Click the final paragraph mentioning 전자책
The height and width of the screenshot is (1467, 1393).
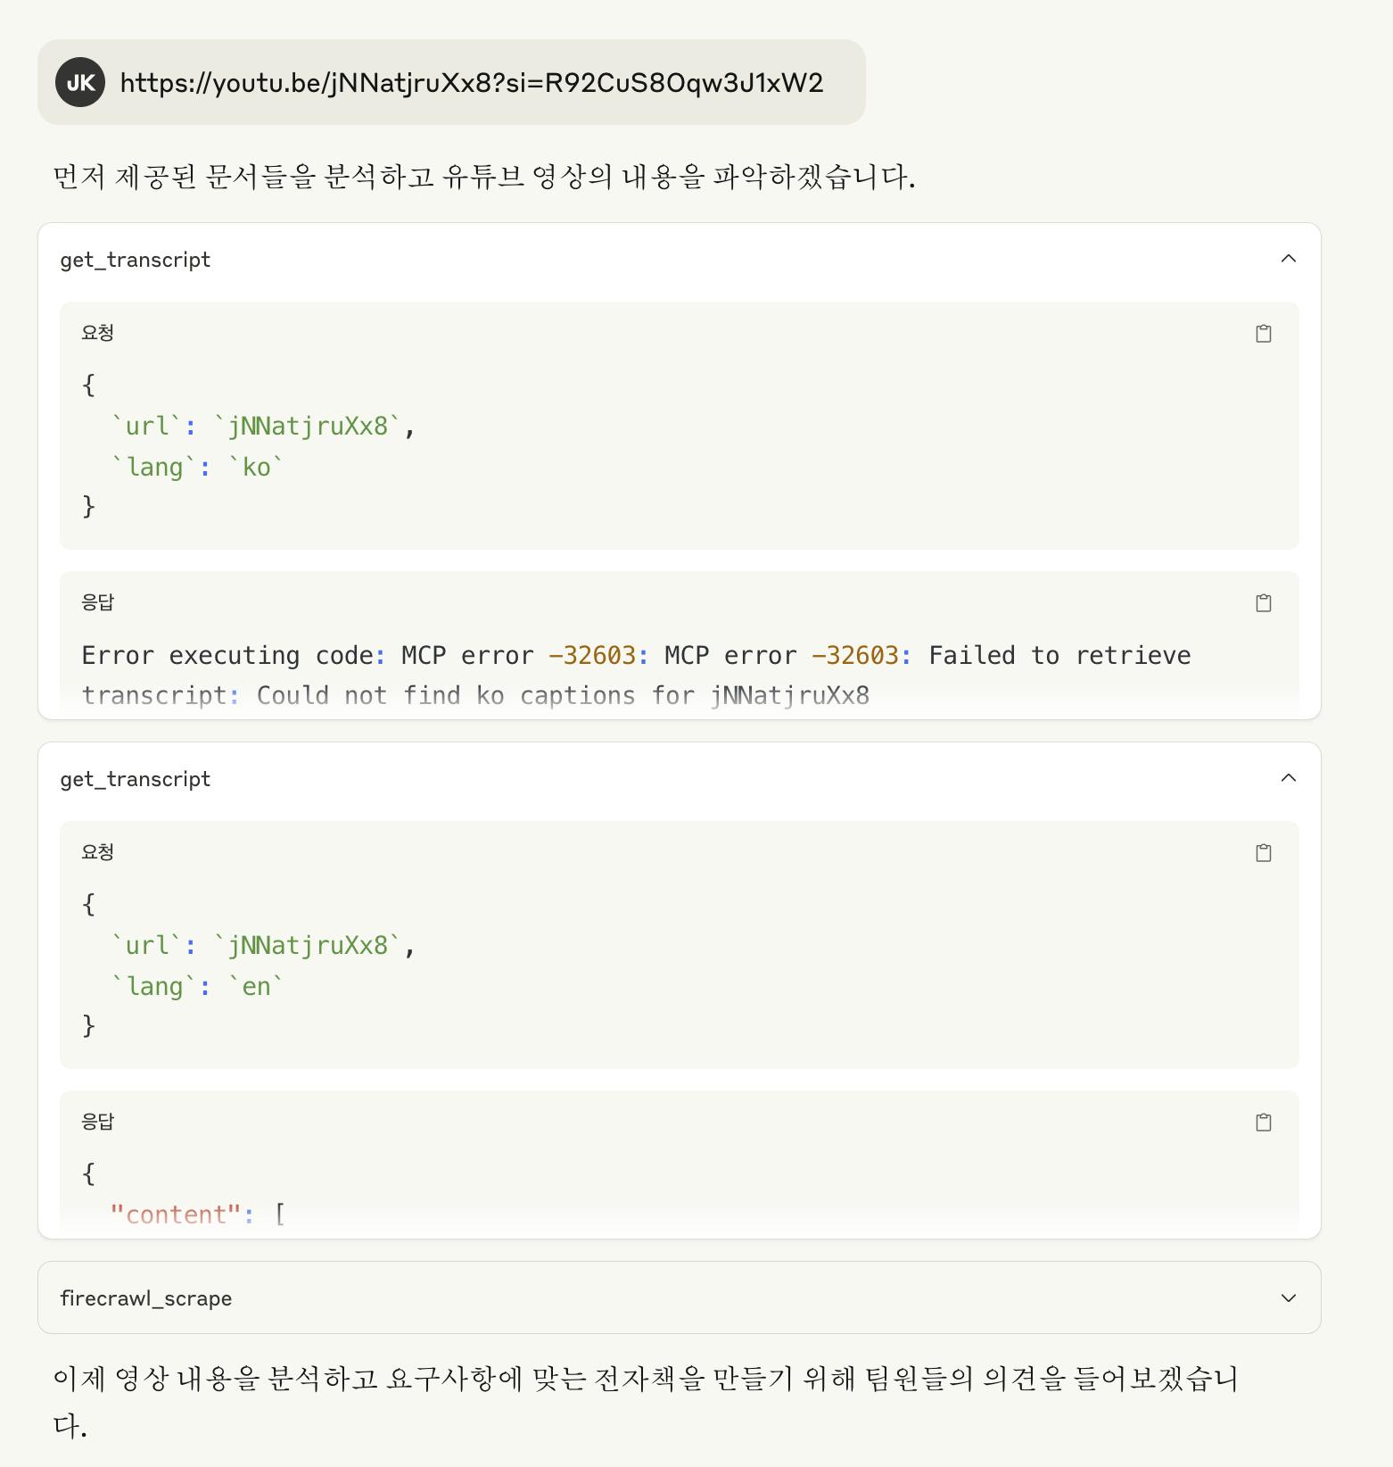click(644, 1380)
